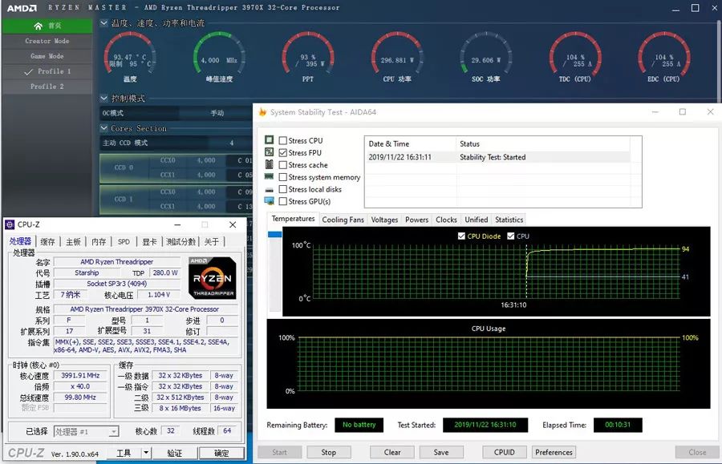The image size is (722, 464).
Task: Uncheck the Stress FPU checkbox
Action: [282, 153]
